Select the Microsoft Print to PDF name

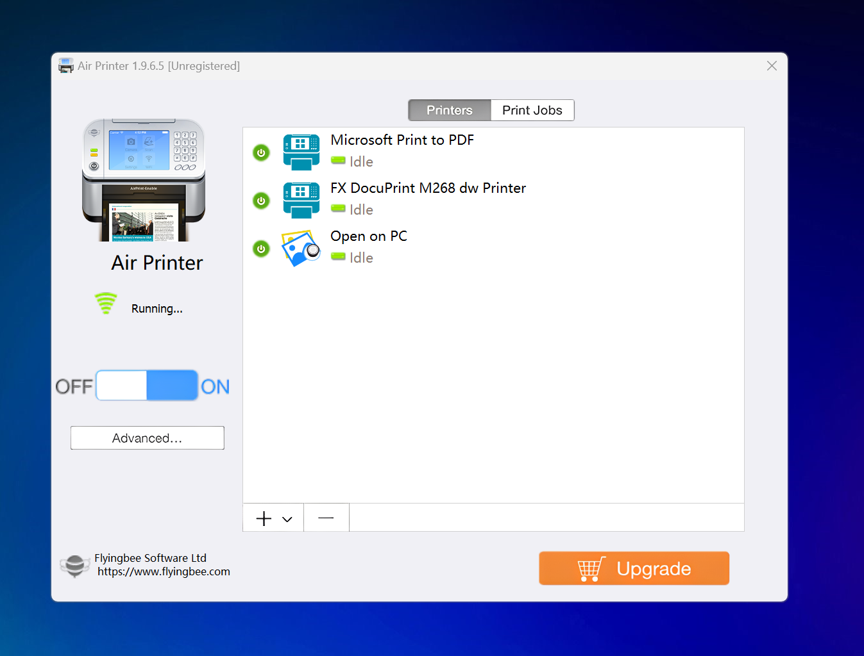402,140
